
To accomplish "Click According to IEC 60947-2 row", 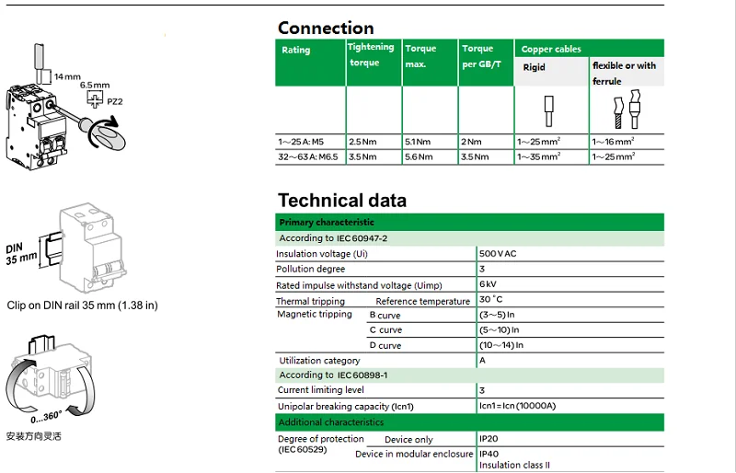I will [x=469, y=238].
